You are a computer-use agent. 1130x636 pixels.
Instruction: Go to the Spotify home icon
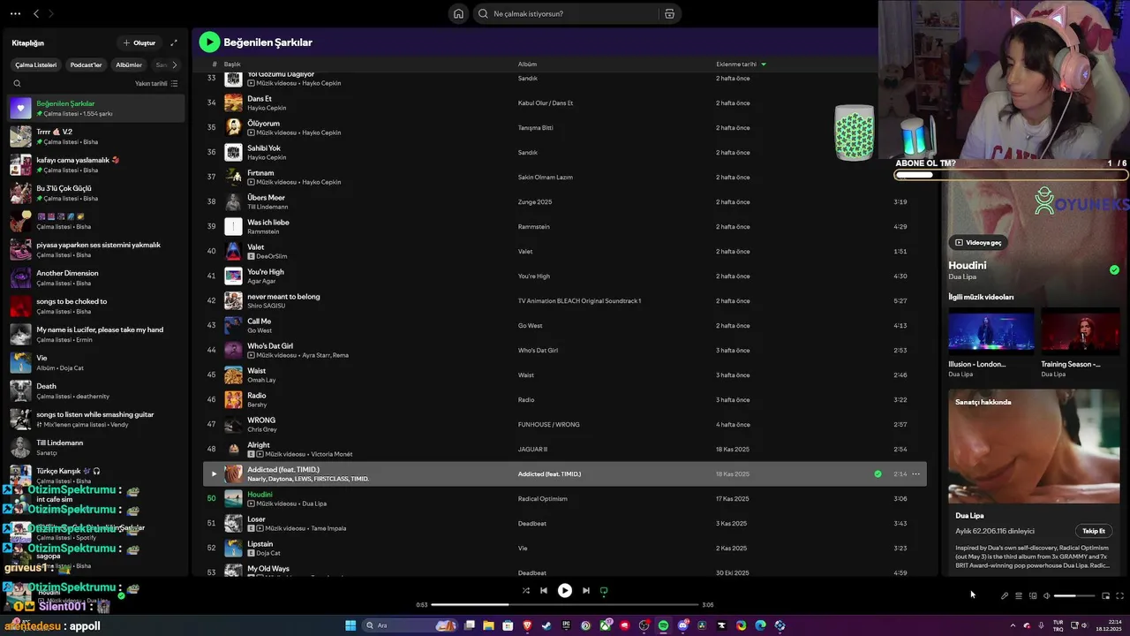tap(458, 13)
